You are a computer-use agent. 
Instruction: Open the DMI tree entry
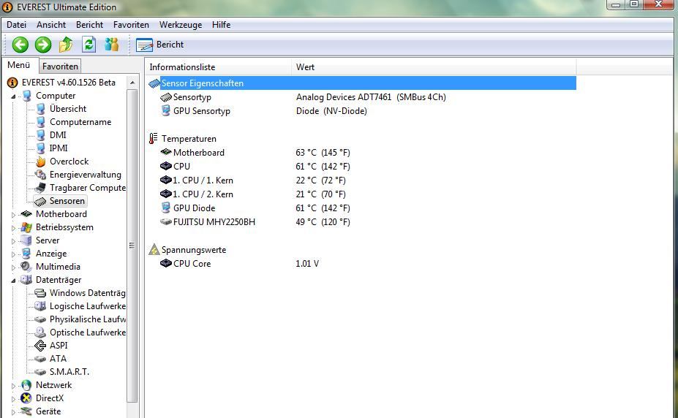tap(58, 135)
